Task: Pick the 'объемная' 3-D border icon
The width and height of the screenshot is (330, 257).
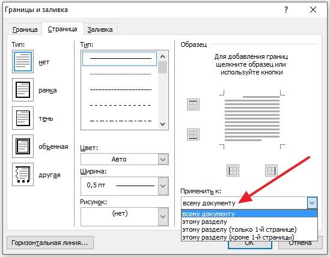Action: [x=23, y=146]
